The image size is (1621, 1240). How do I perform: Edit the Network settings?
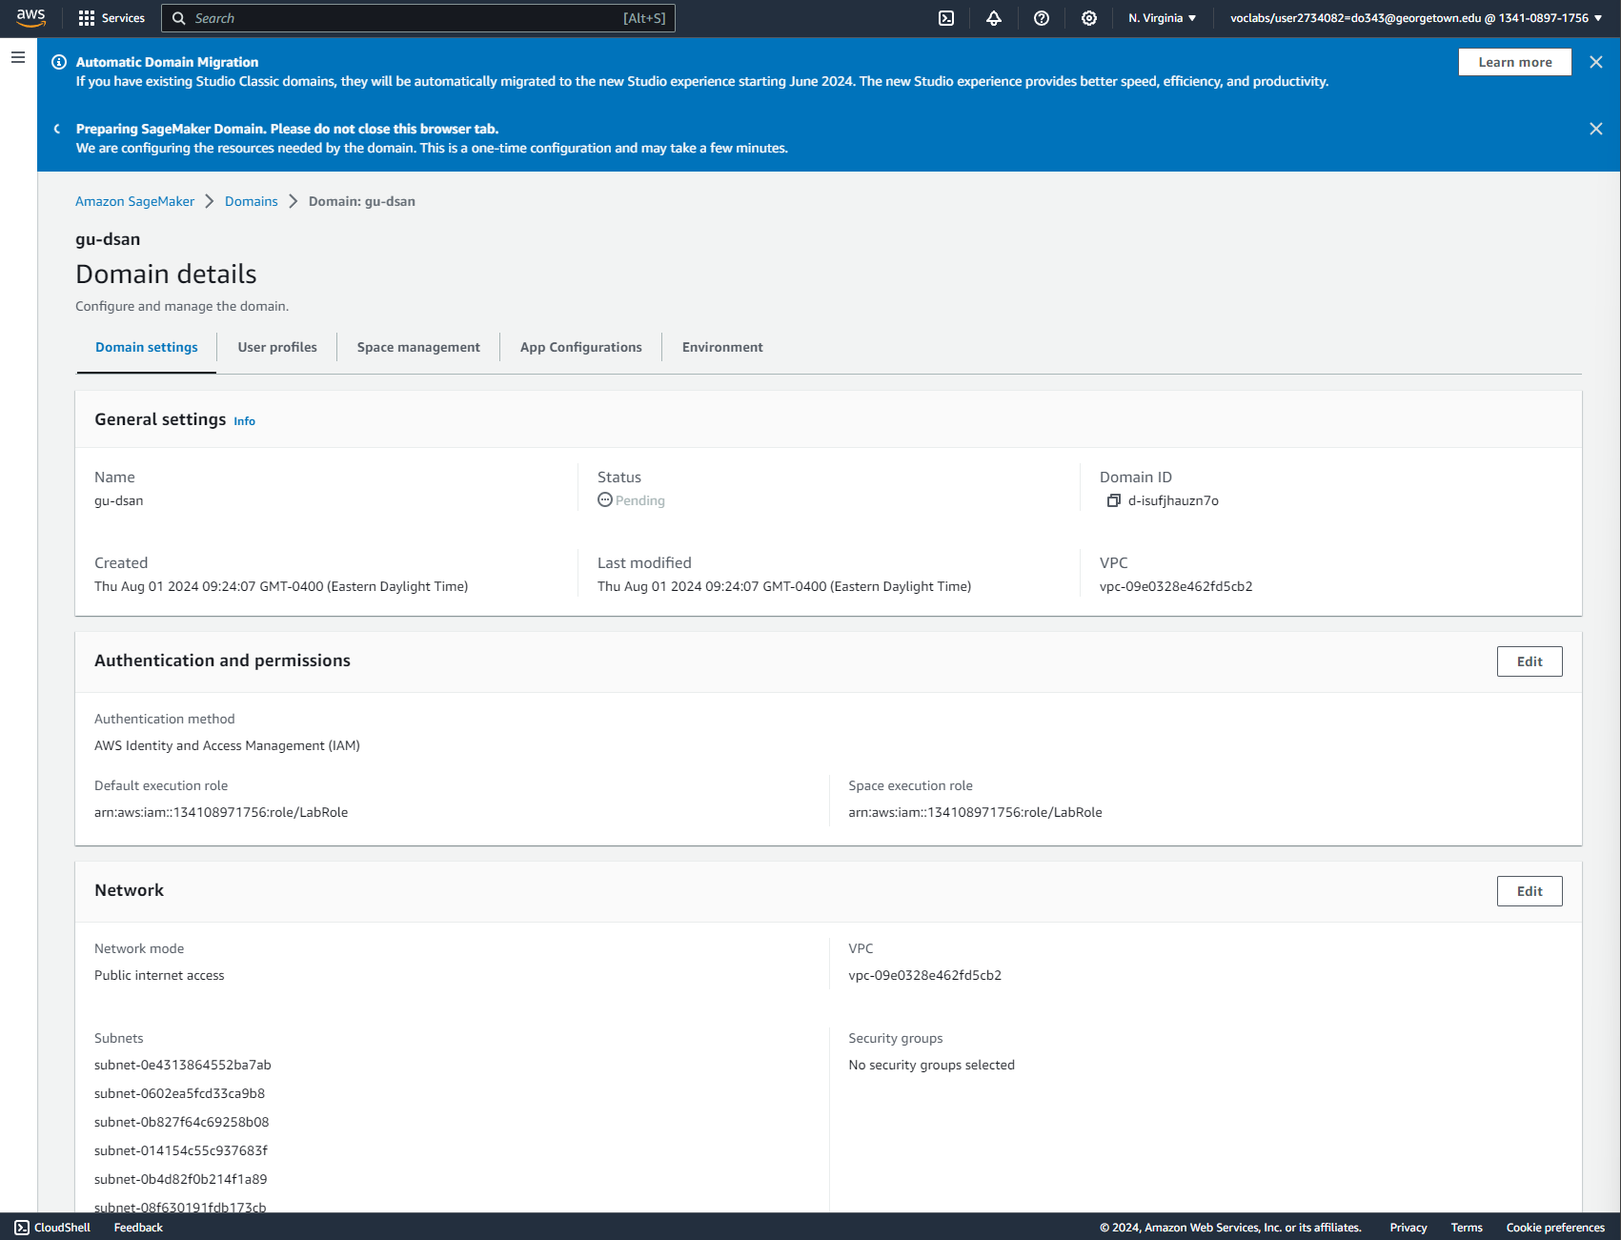pyautogui.click(x=1530, y=891)
